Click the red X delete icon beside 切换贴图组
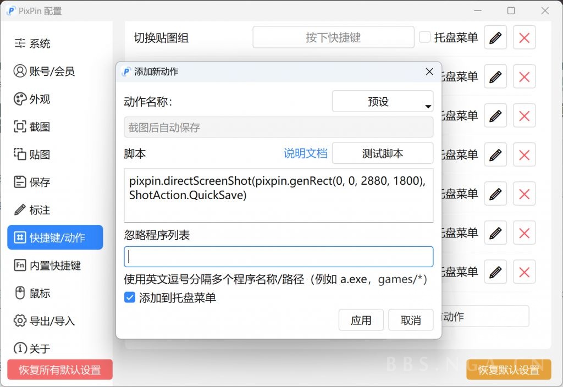Viewport: 563px width, 387px height. coord(524,37)
